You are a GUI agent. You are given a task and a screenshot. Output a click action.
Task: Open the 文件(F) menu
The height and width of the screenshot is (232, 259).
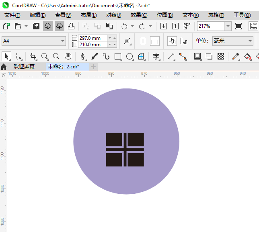[12, 15]
